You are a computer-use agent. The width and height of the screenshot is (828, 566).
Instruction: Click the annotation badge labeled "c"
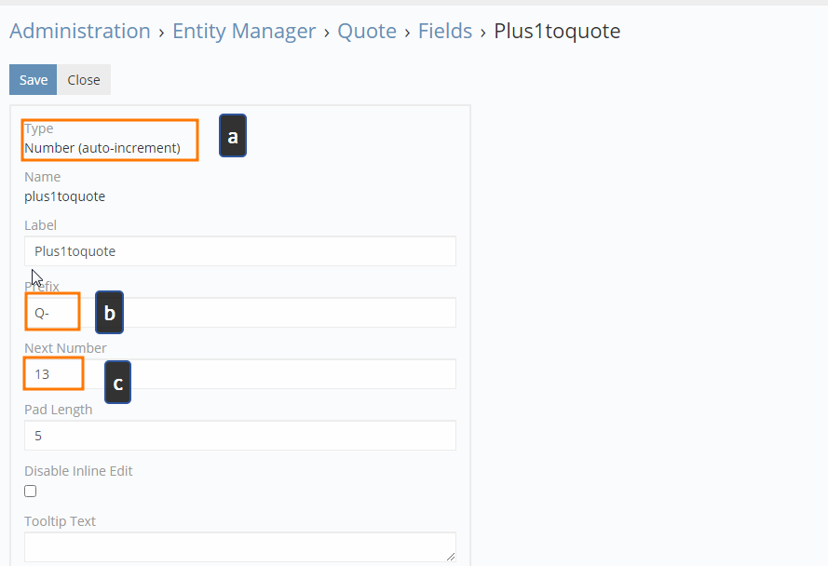(117, 382)
